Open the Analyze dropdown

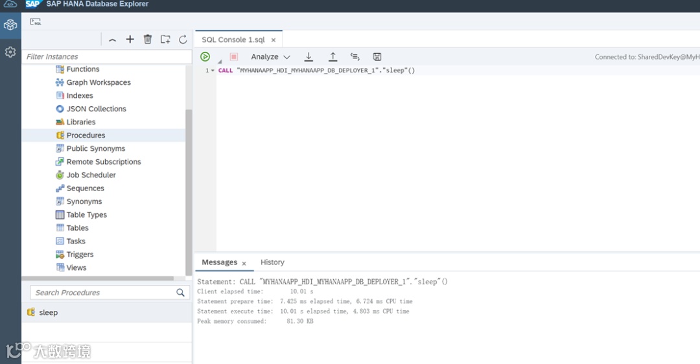tap(270, 56)
